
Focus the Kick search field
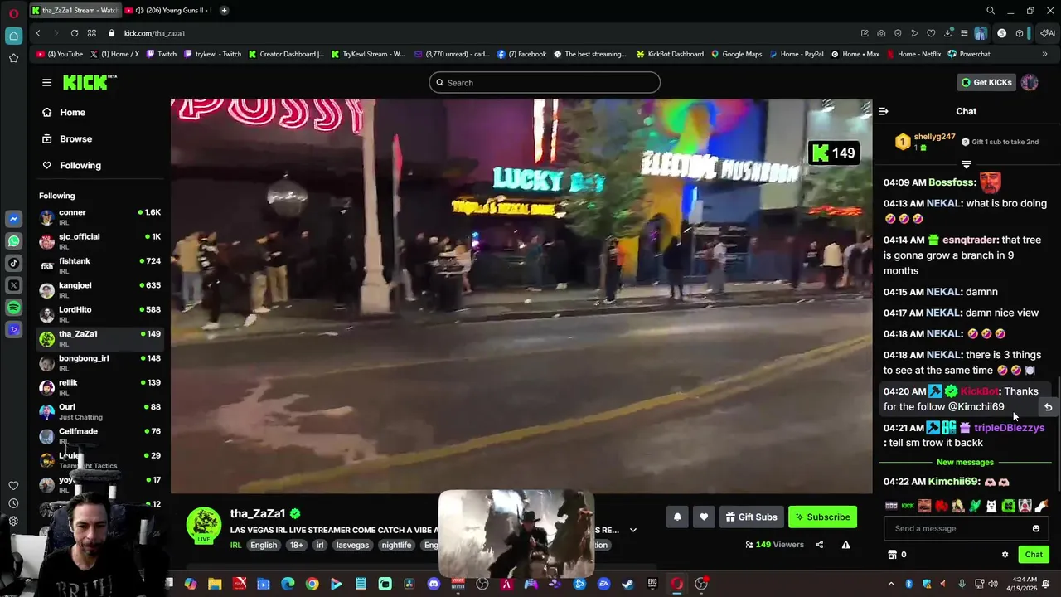pos(545,82)
